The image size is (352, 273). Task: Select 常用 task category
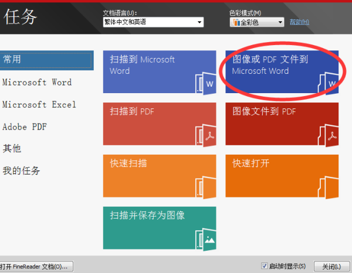coord(47,60)
